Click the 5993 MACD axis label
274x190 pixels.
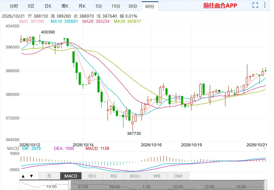click(x=15, y=153)
